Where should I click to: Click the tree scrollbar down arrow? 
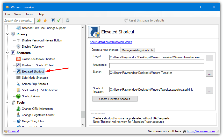(83, 125)
